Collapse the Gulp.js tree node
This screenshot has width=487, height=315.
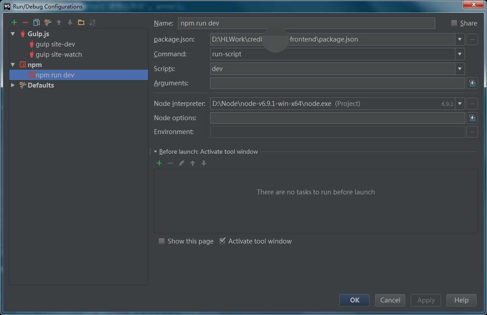click(13, 34)
